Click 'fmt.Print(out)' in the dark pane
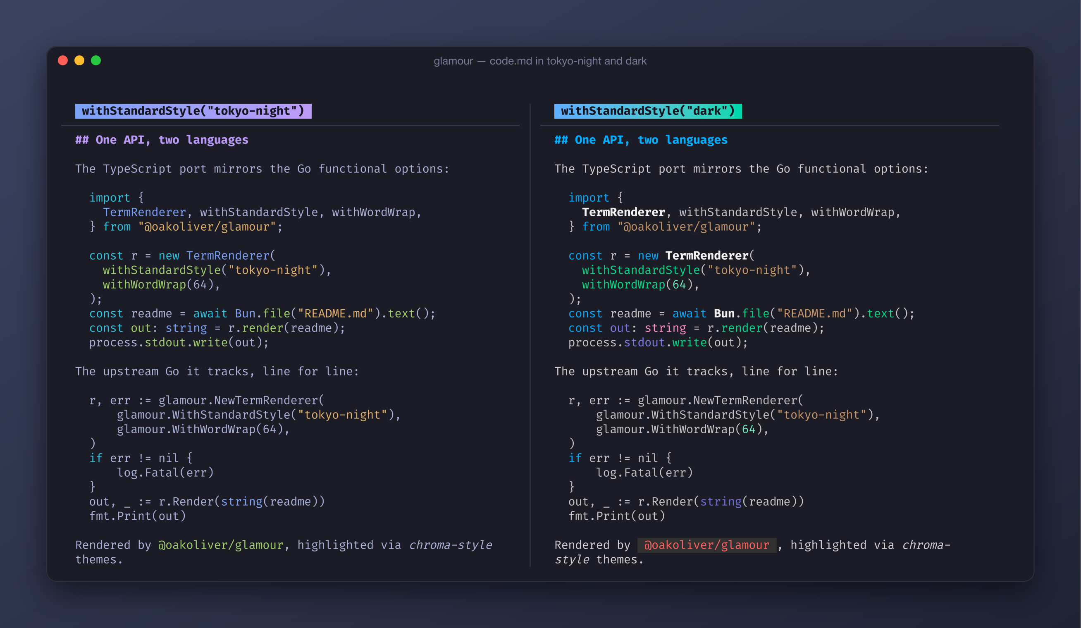 (616, 516)
